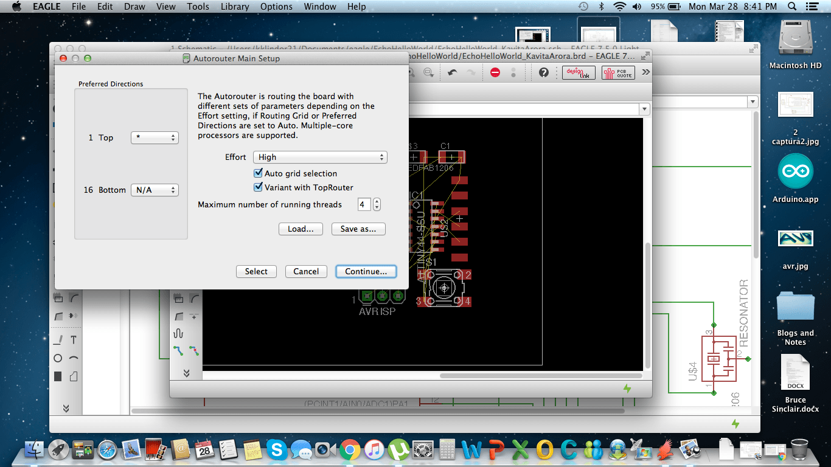
Task: Toggle Auto grid selection checkbox
Action: pos(258,173)
